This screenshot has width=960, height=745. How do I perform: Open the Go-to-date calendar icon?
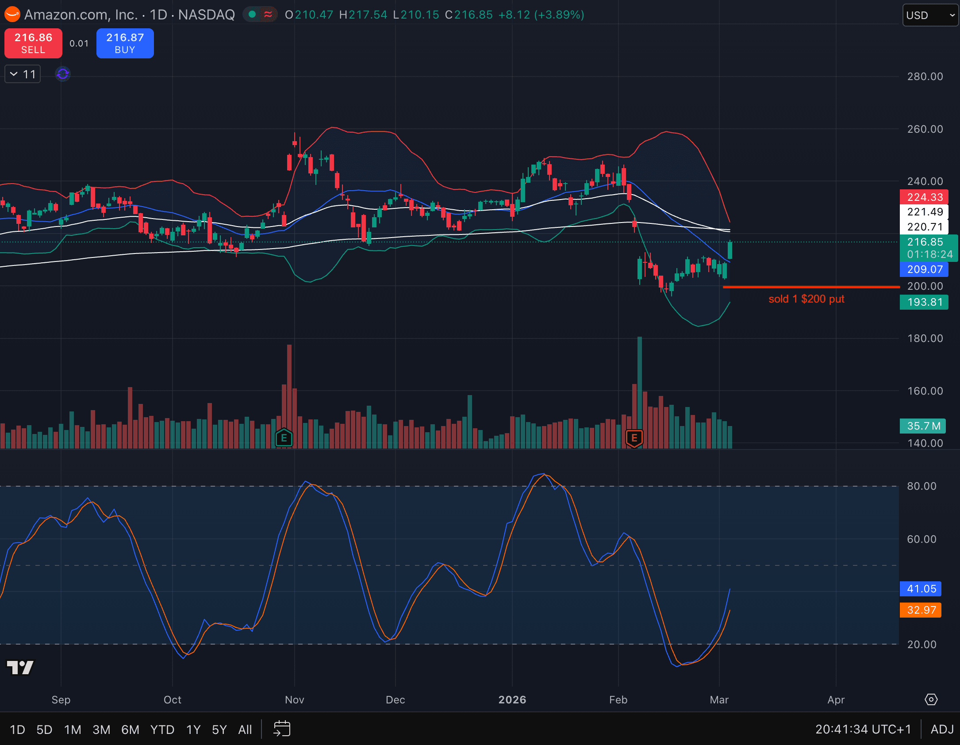(x=282, y=729)
